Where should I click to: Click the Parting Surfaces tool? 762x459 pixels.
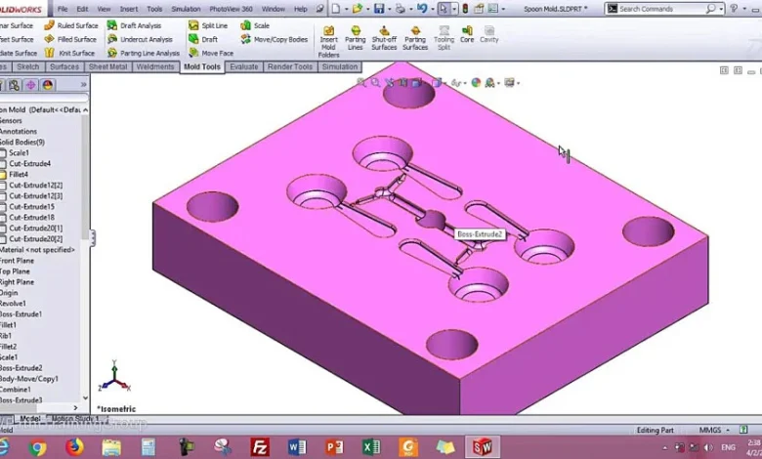click(415, 38)
